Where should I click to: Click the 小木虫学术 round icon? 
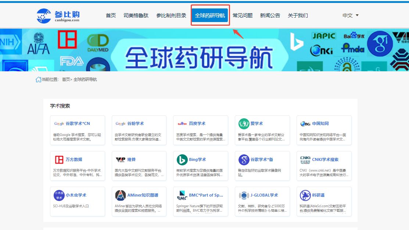pyautogui.click(x=59, y=195)
